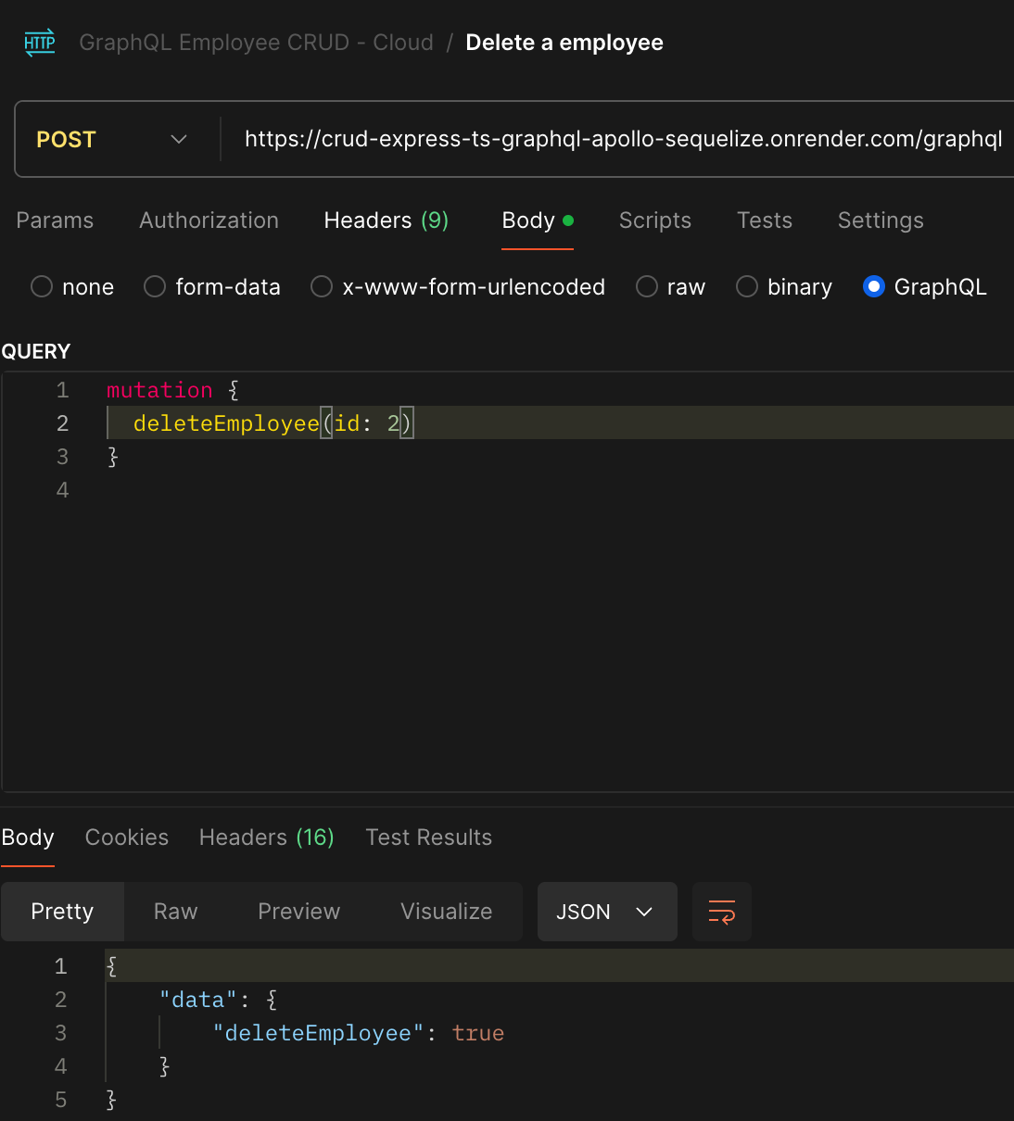The width and height of the screenshot is (1014, 1121).
Task: Select the none body type radio
Action: [42, 287]
